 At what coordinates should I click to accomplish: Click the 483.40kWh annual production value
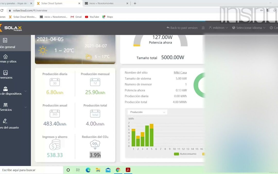pos(55,123)
